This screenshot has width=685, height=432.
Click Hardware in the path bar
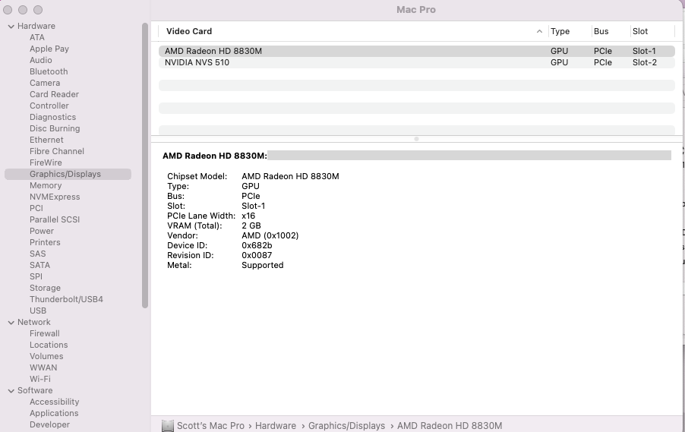276,426
